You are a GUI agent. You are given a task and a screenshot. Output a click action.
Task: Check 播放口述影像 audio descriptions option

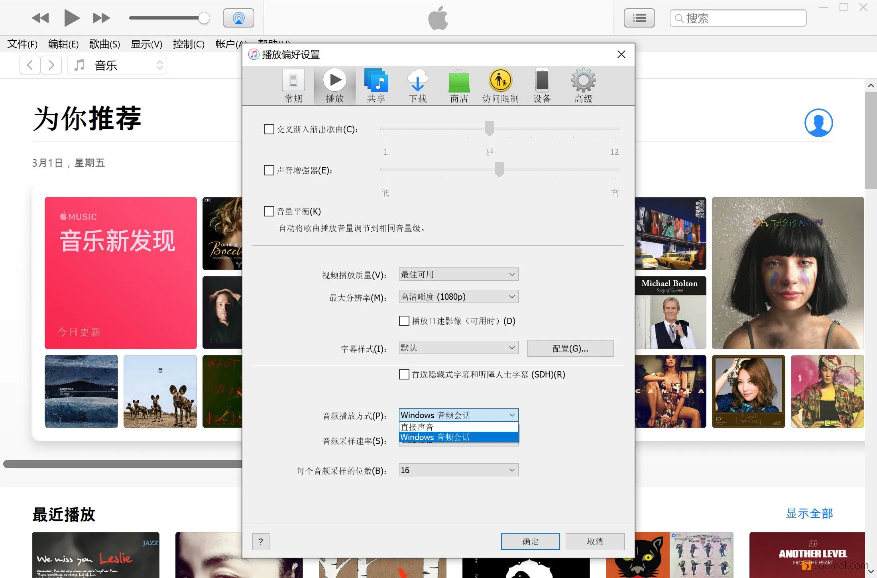pyautogui.click(x=404, y=321)
